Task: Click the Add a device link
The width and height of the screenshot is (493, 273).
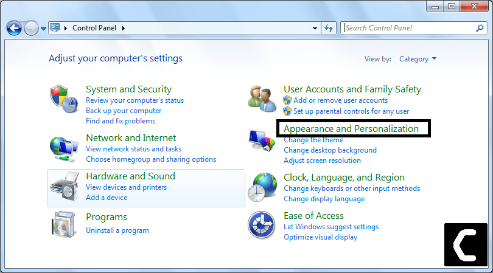Action: (107, 198)
